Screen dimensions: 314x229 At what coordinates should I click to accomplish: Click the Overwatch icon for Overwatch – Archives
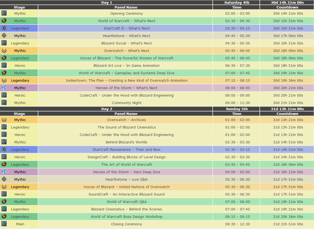click(4, 120)
